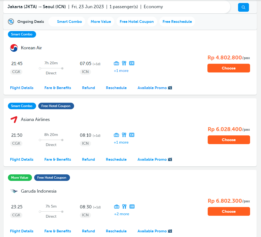This screenshot has width=261, height=237.
Task: Click Garuda Indonesia baggage allowance icon
Action: click(116, 206)
